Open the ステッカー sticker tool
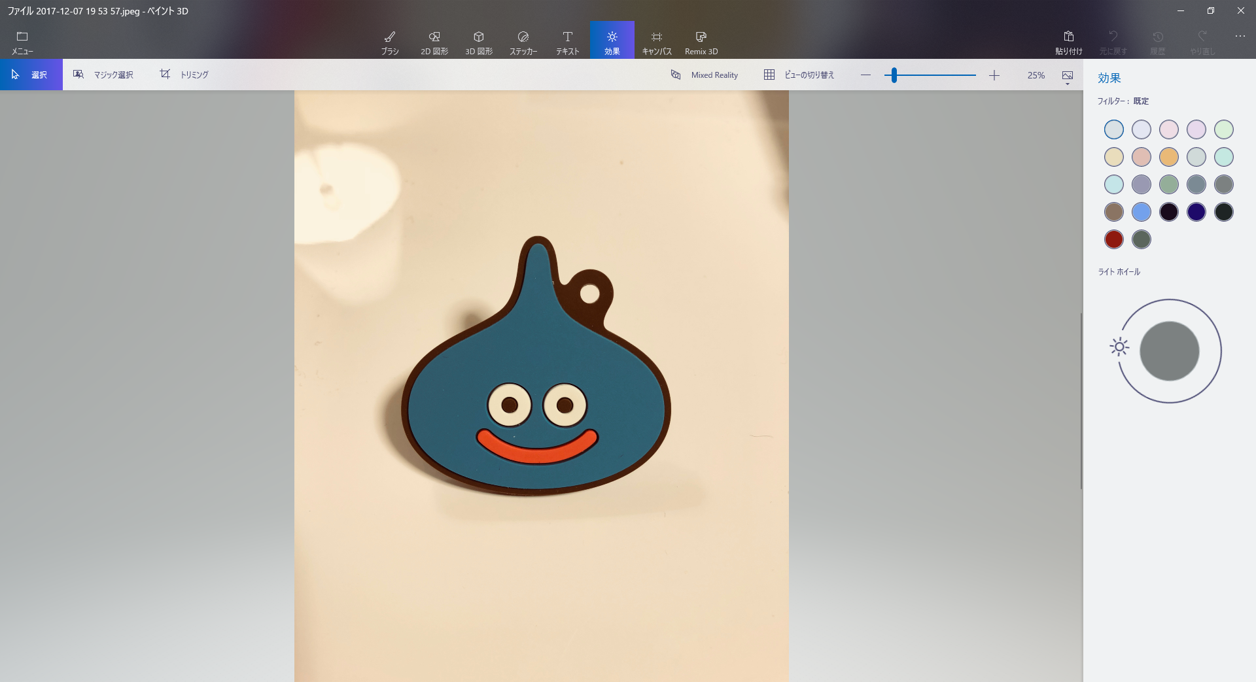 click(523, 42)
